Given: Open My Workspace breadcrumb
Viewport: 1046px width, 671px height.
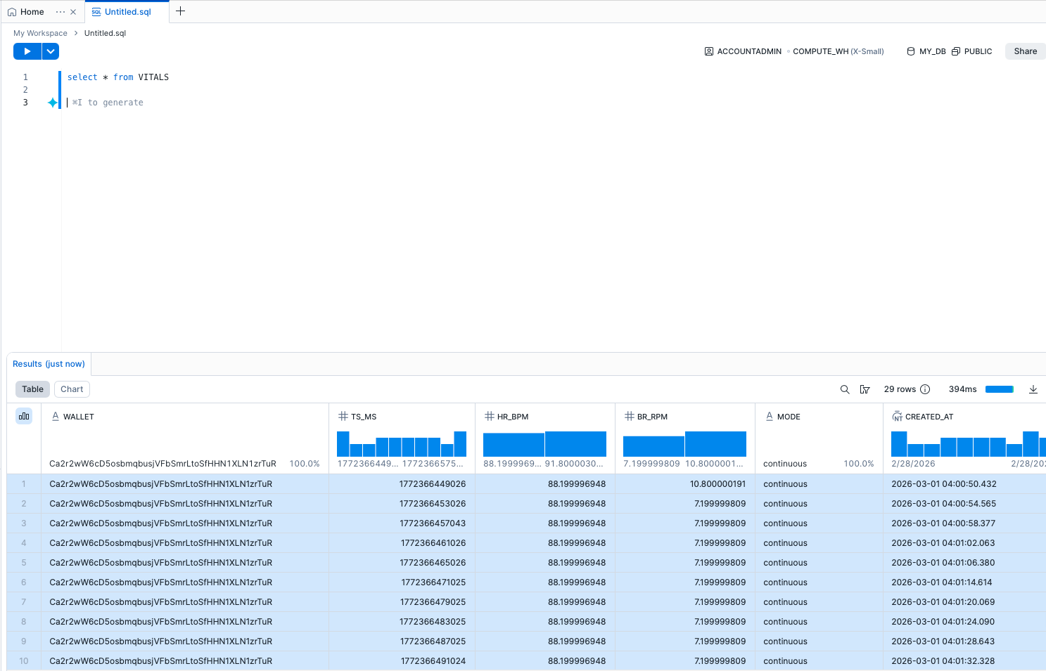Looking at the screenshot, I should tap(40, 33).
